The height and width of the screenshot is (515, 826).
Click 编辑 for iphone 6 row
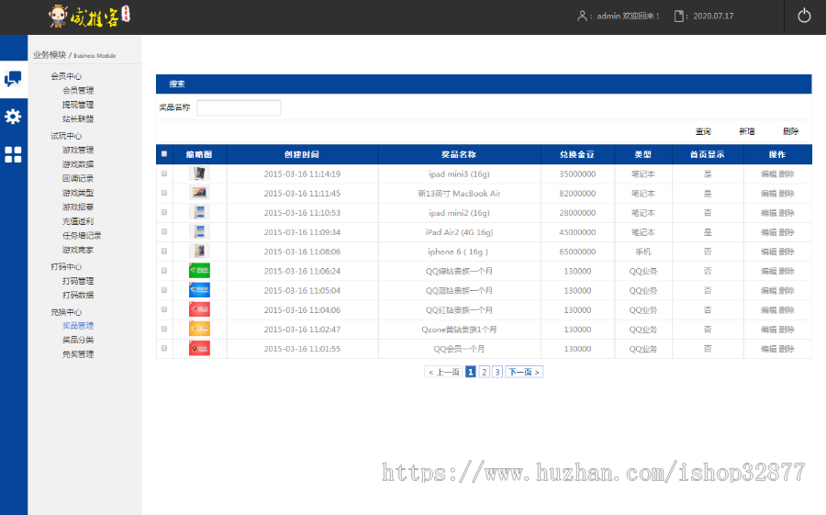pos(768,252)
